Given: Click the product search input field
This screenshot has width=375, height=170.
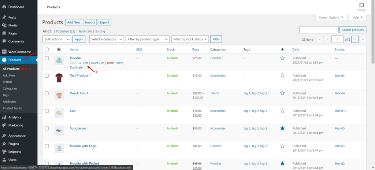Looking at the screenshot, I should point(319,30).
